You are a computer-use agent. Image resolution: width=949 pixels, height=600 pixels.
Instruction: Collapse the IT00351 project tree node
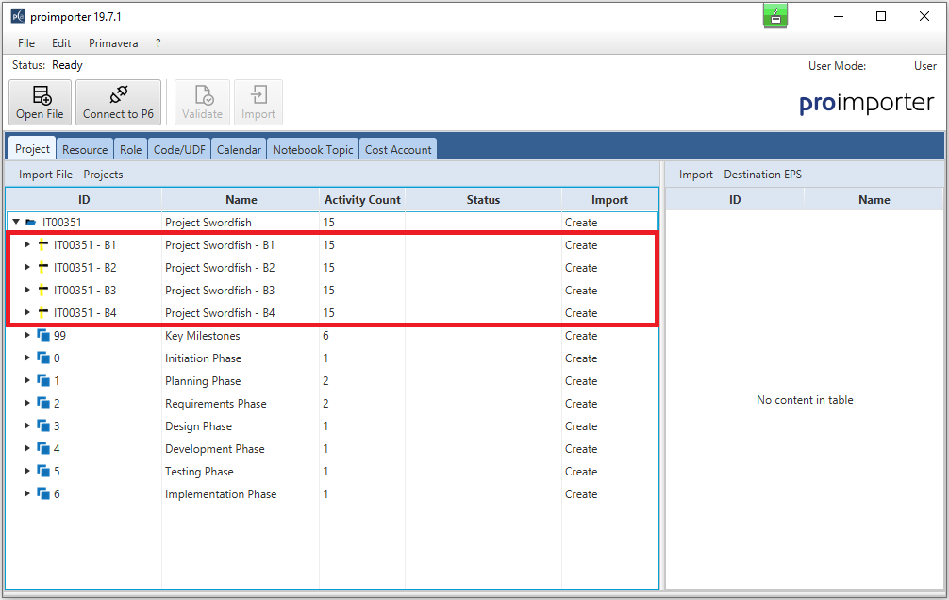(x=16, y=222)
